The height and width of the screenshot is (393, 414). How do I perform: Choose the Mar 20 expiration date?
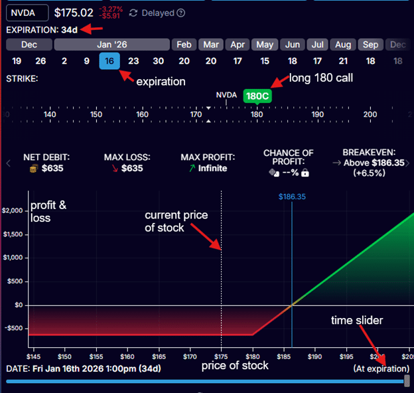(211, 61)
